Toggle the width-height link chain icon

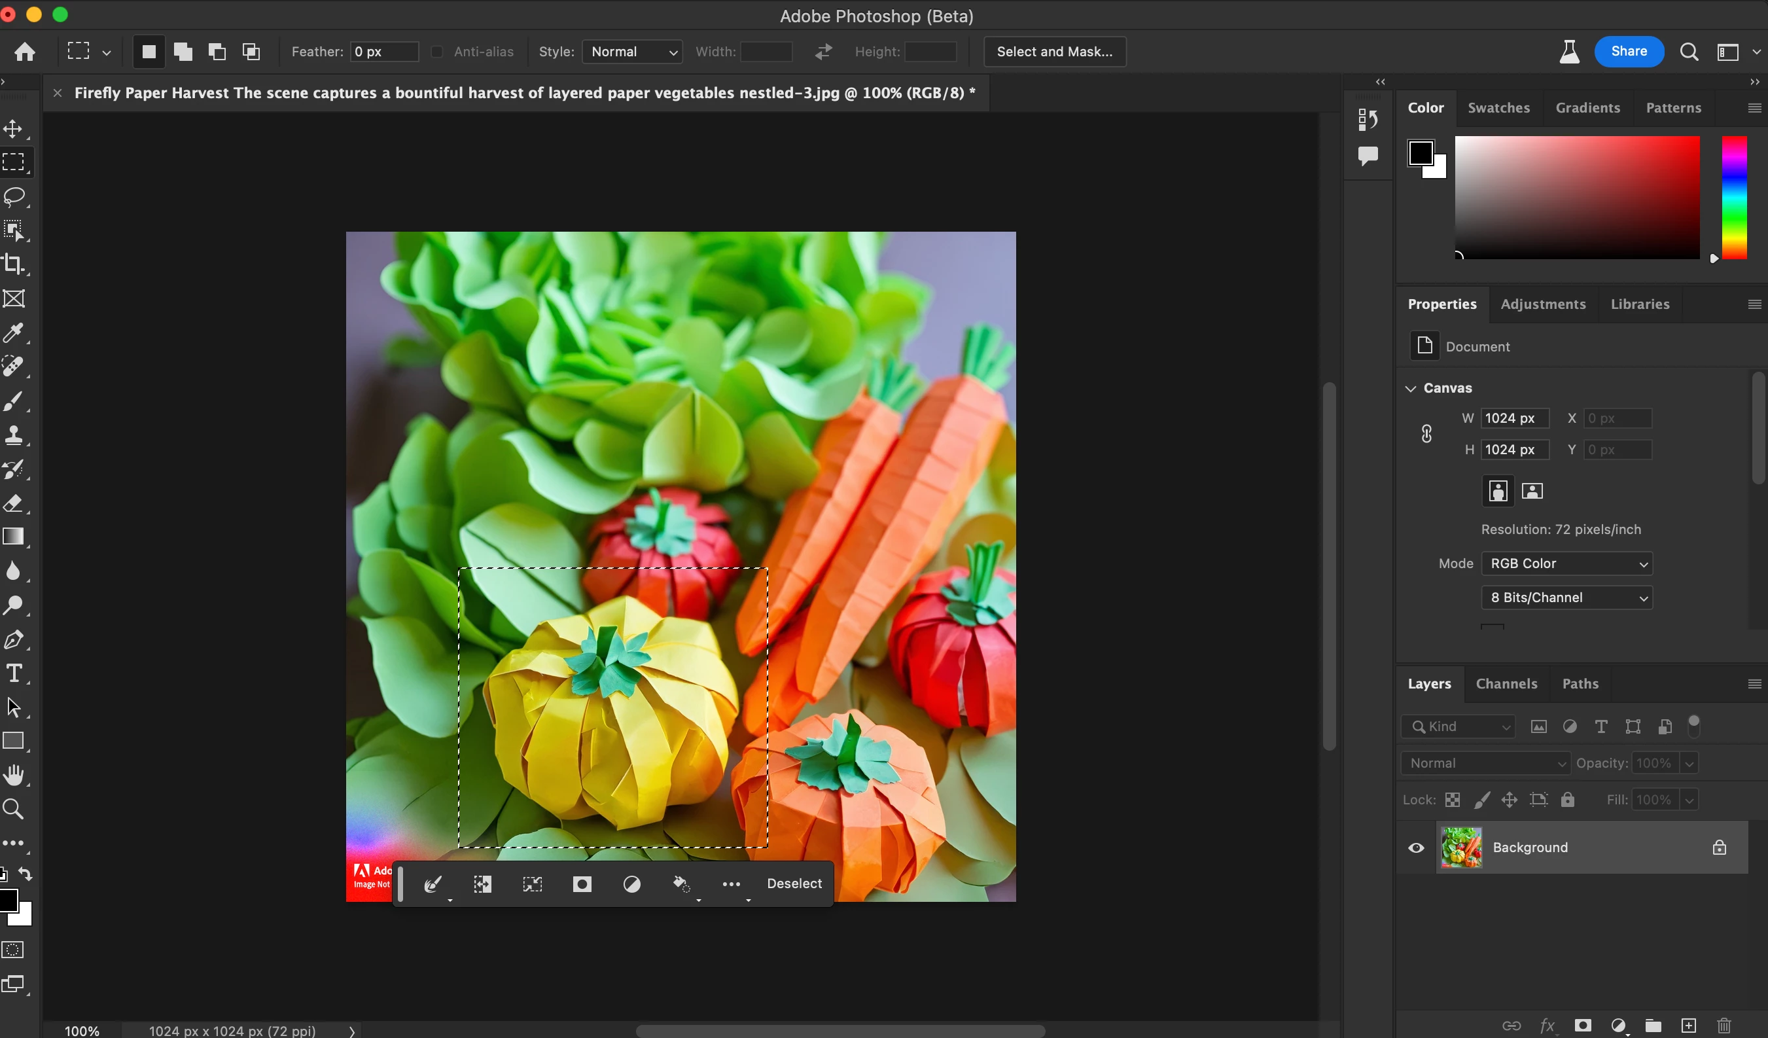tap(1426, 434)
